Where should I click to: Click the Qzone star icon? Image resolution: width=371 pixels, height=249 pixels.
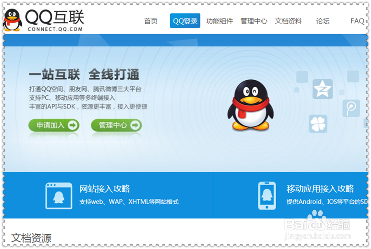point(322,89)
